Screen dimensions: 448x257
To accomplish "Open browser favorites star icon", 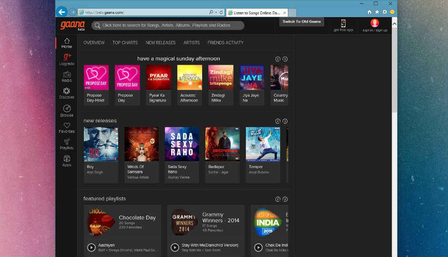I will (377, 12).
